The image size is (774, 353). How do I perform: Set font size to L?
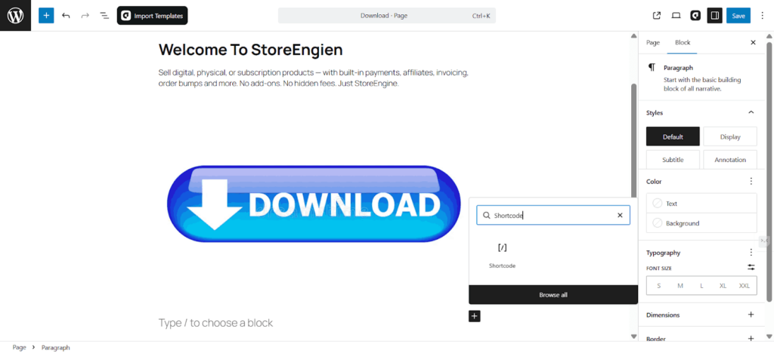(701, 286)
